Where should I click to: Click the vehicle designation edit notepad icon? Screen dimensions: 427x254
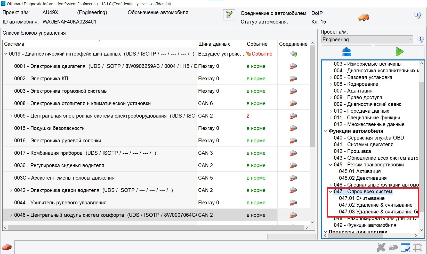click(229, 15)
